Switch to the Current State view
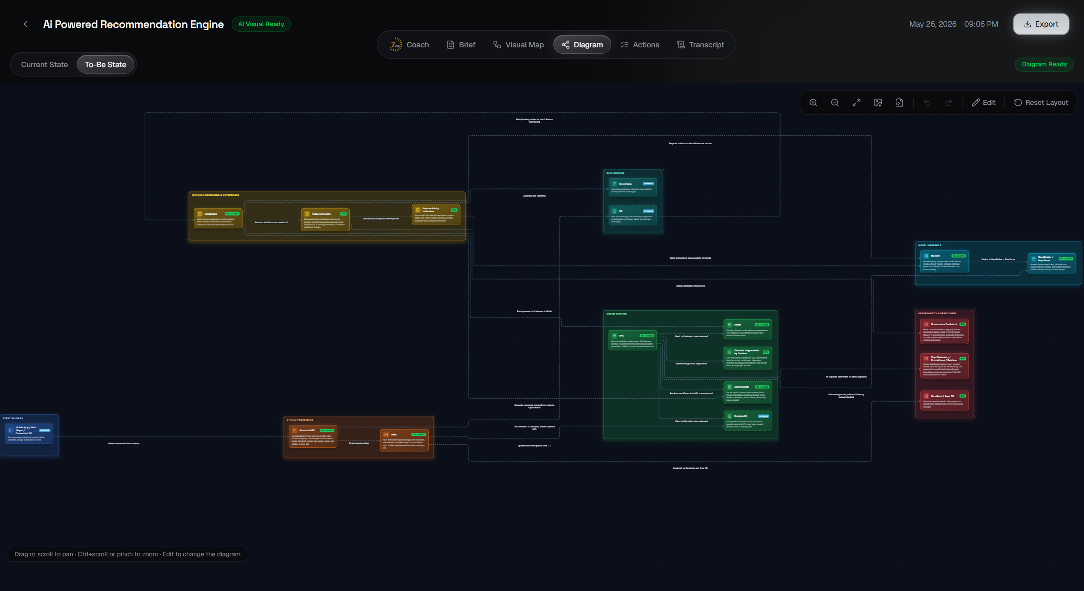 tap(44, 65)
